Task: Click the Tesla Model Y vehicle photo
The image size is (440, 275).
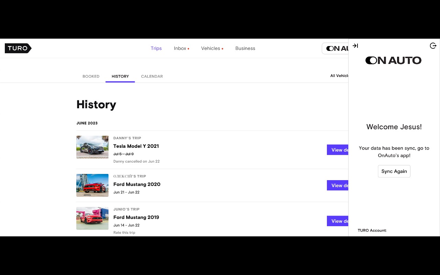Action: (92, 147)
